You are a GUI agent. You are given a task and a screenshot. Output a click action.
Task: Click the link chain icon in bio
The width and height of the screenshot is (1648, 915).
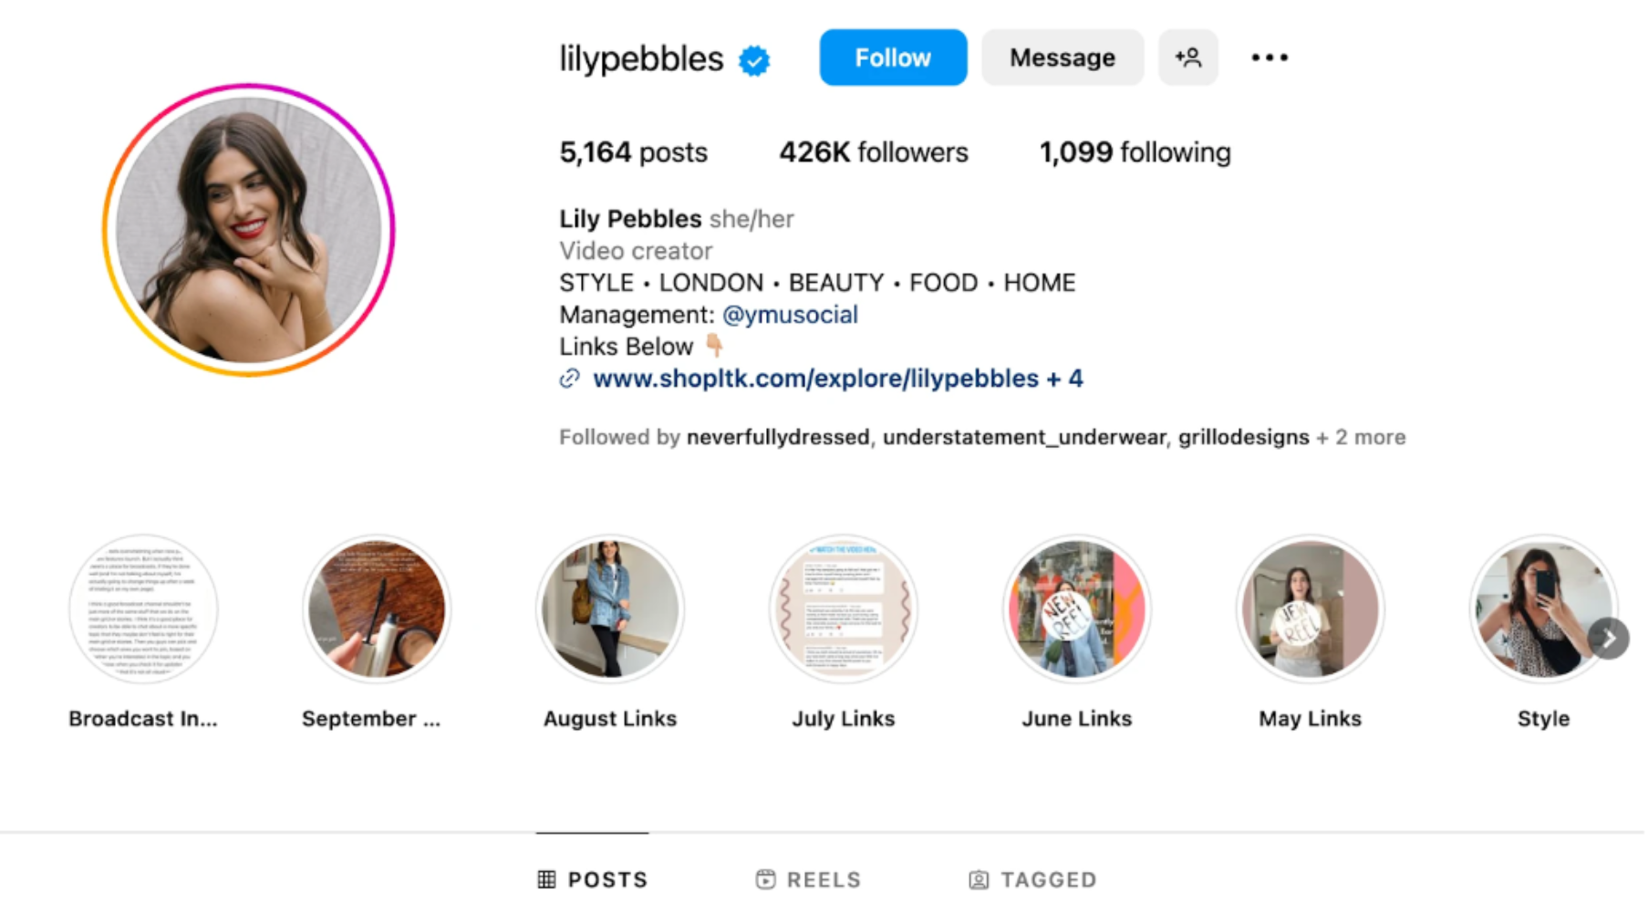coord(570,379)
